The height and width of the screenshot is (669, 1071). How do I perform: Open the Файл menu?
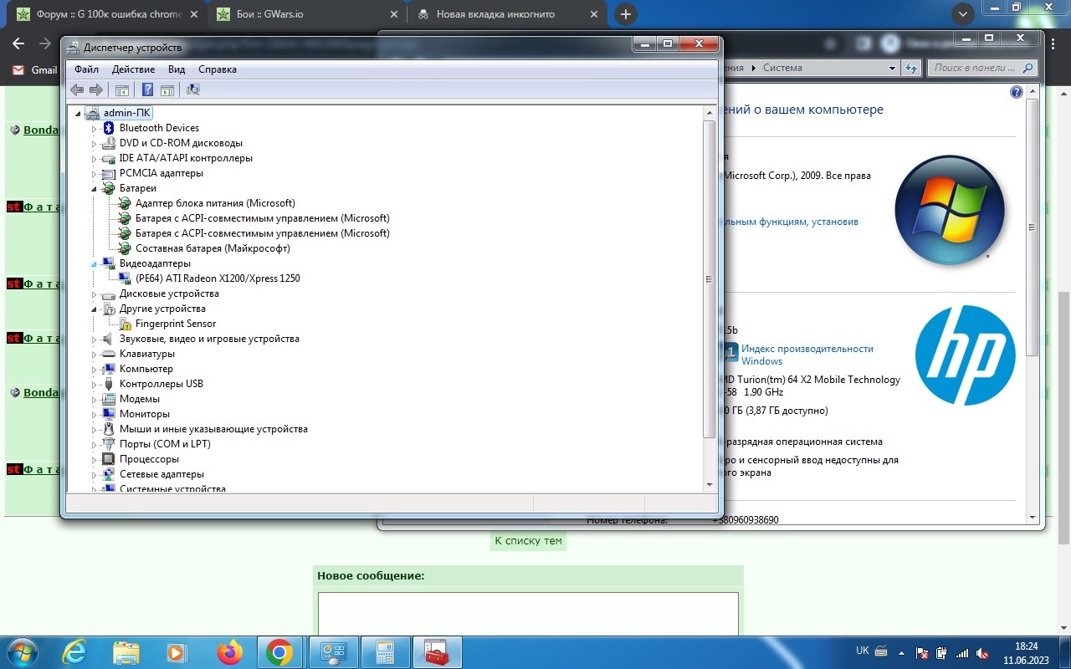click(x=86, y=69)
